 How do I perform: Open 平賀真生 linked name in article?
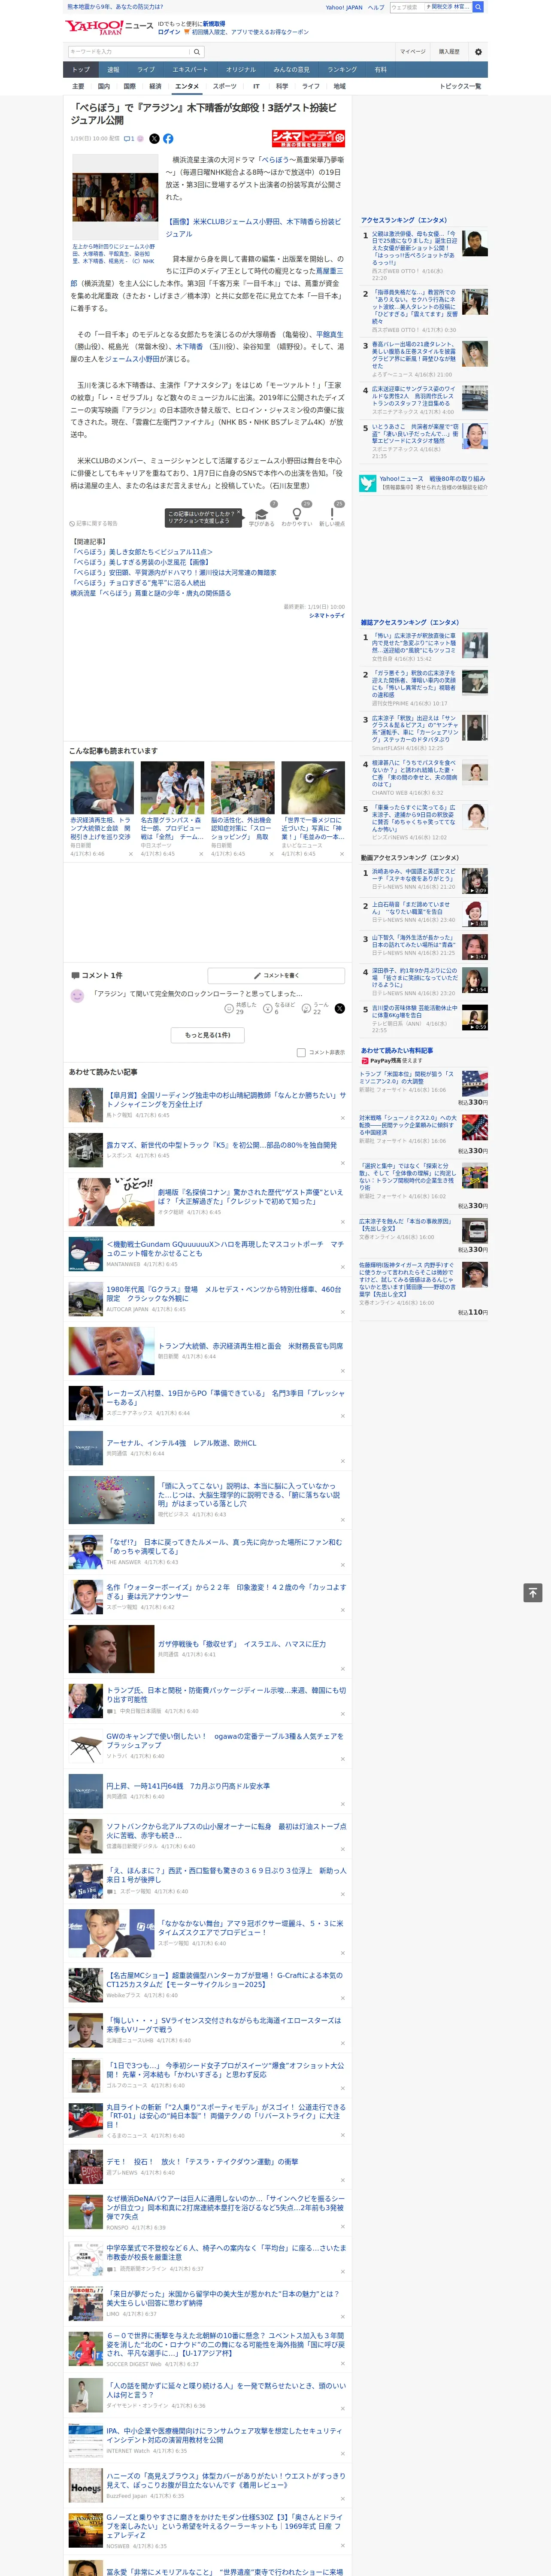coord(329,335)
